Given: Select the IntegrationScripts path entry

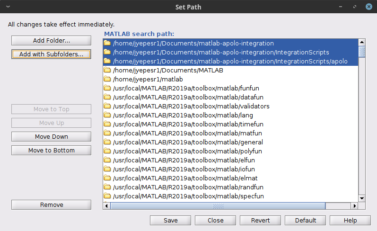Looking at the screenshot, I should click(230, 52).
